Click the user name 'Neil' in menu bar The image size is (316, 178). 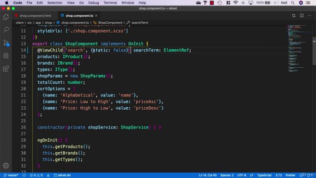click(x=284, y=2)
